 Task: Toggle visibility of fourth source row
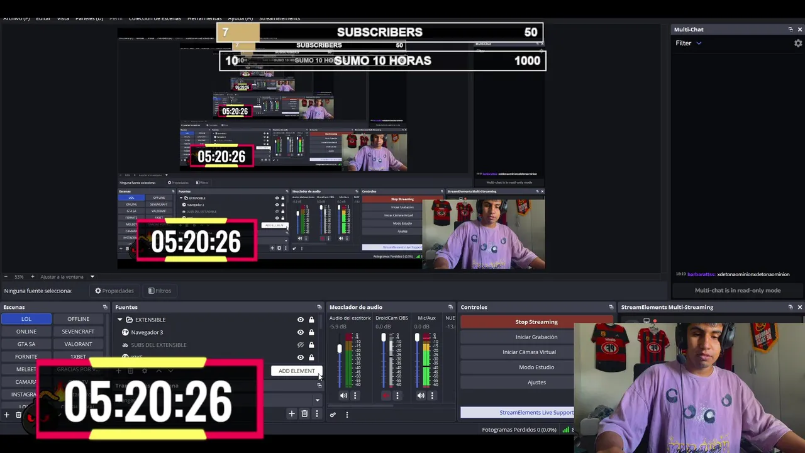click(300, 357)
